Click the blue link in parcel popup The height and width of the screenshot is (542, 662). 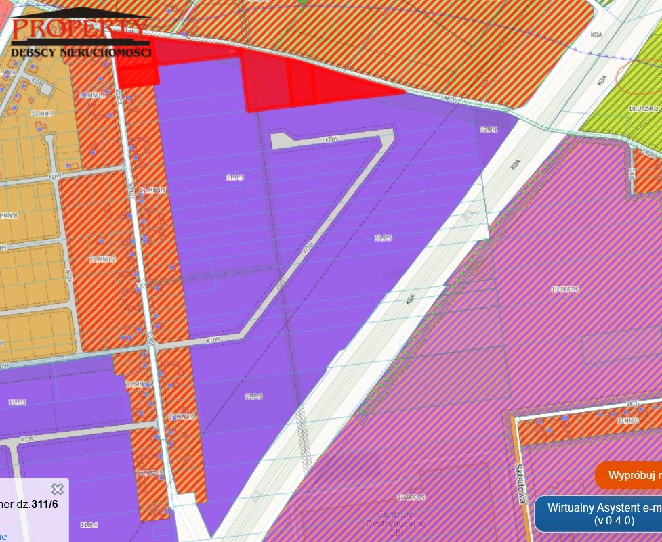point(3,537)
